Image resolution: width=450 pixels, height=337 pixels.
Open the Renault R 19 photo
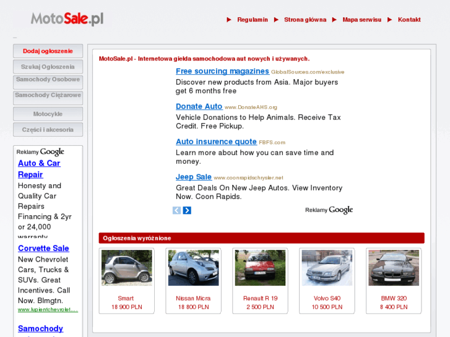(261, 268)
